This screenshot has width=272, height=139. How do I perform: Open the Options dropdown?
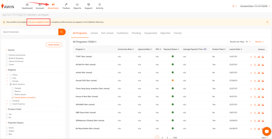point(259,42)
